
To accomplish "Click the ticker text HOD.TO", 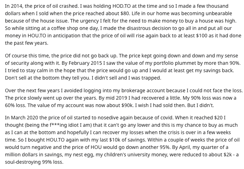I will [x=122, y=6].
